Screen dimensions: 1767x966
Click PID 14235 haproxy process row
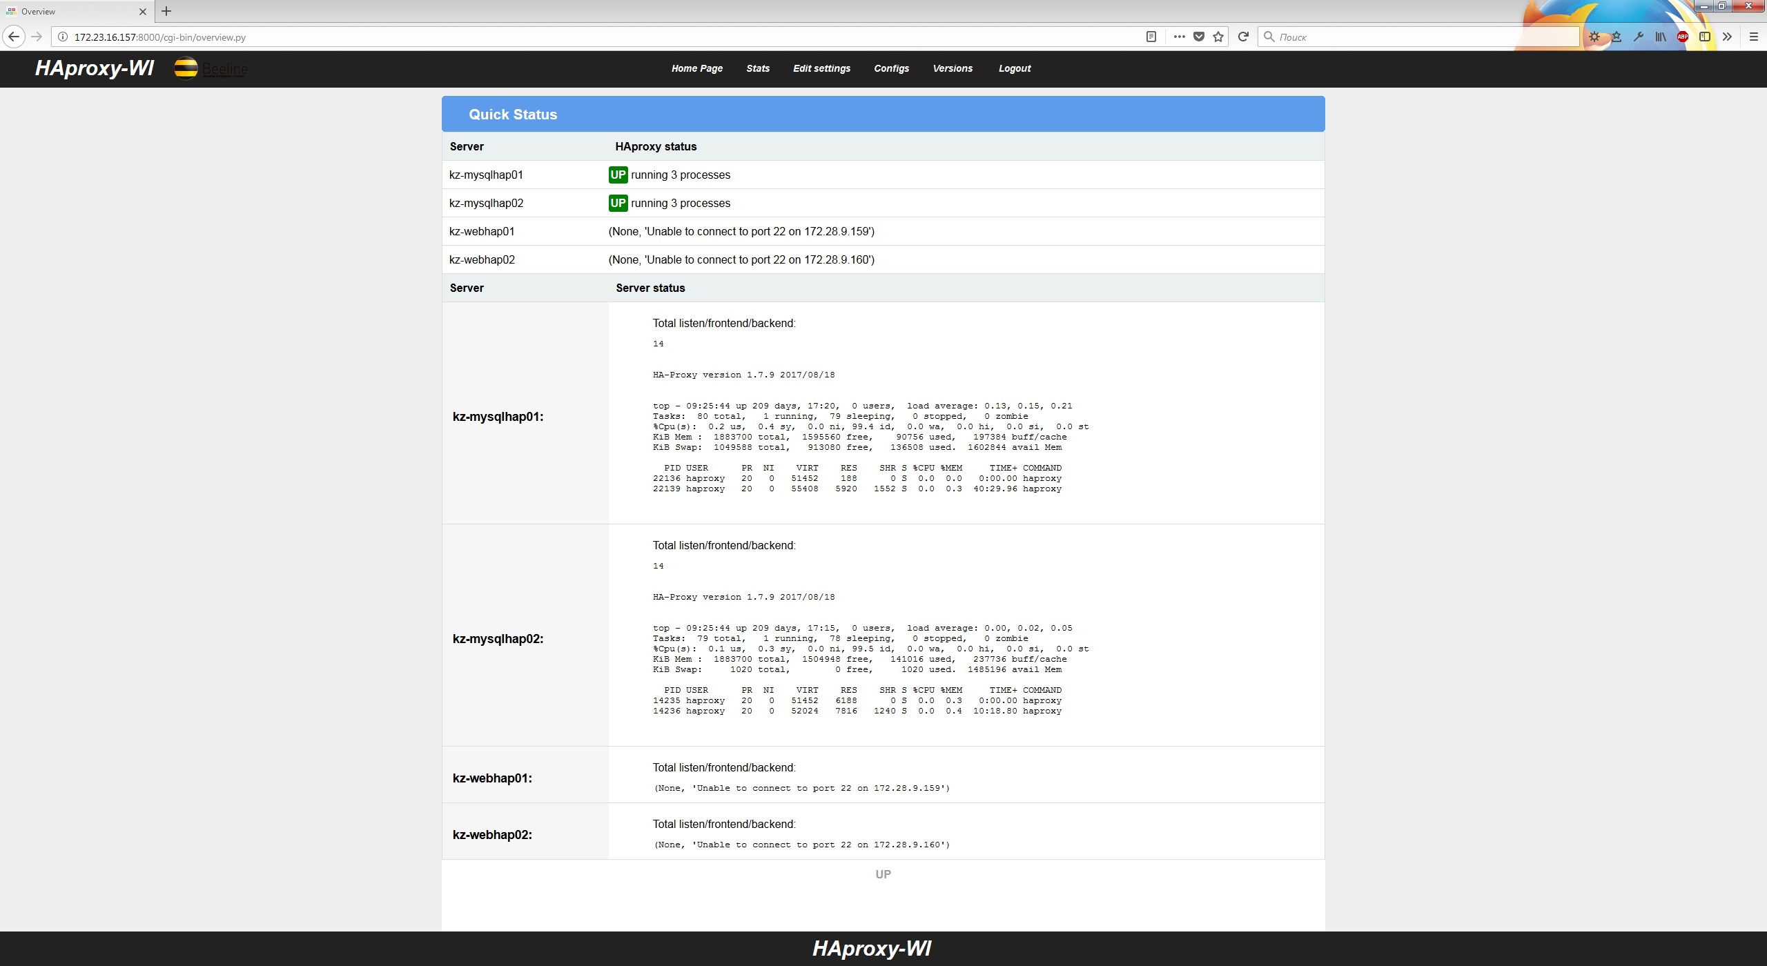tap(857, 700)
